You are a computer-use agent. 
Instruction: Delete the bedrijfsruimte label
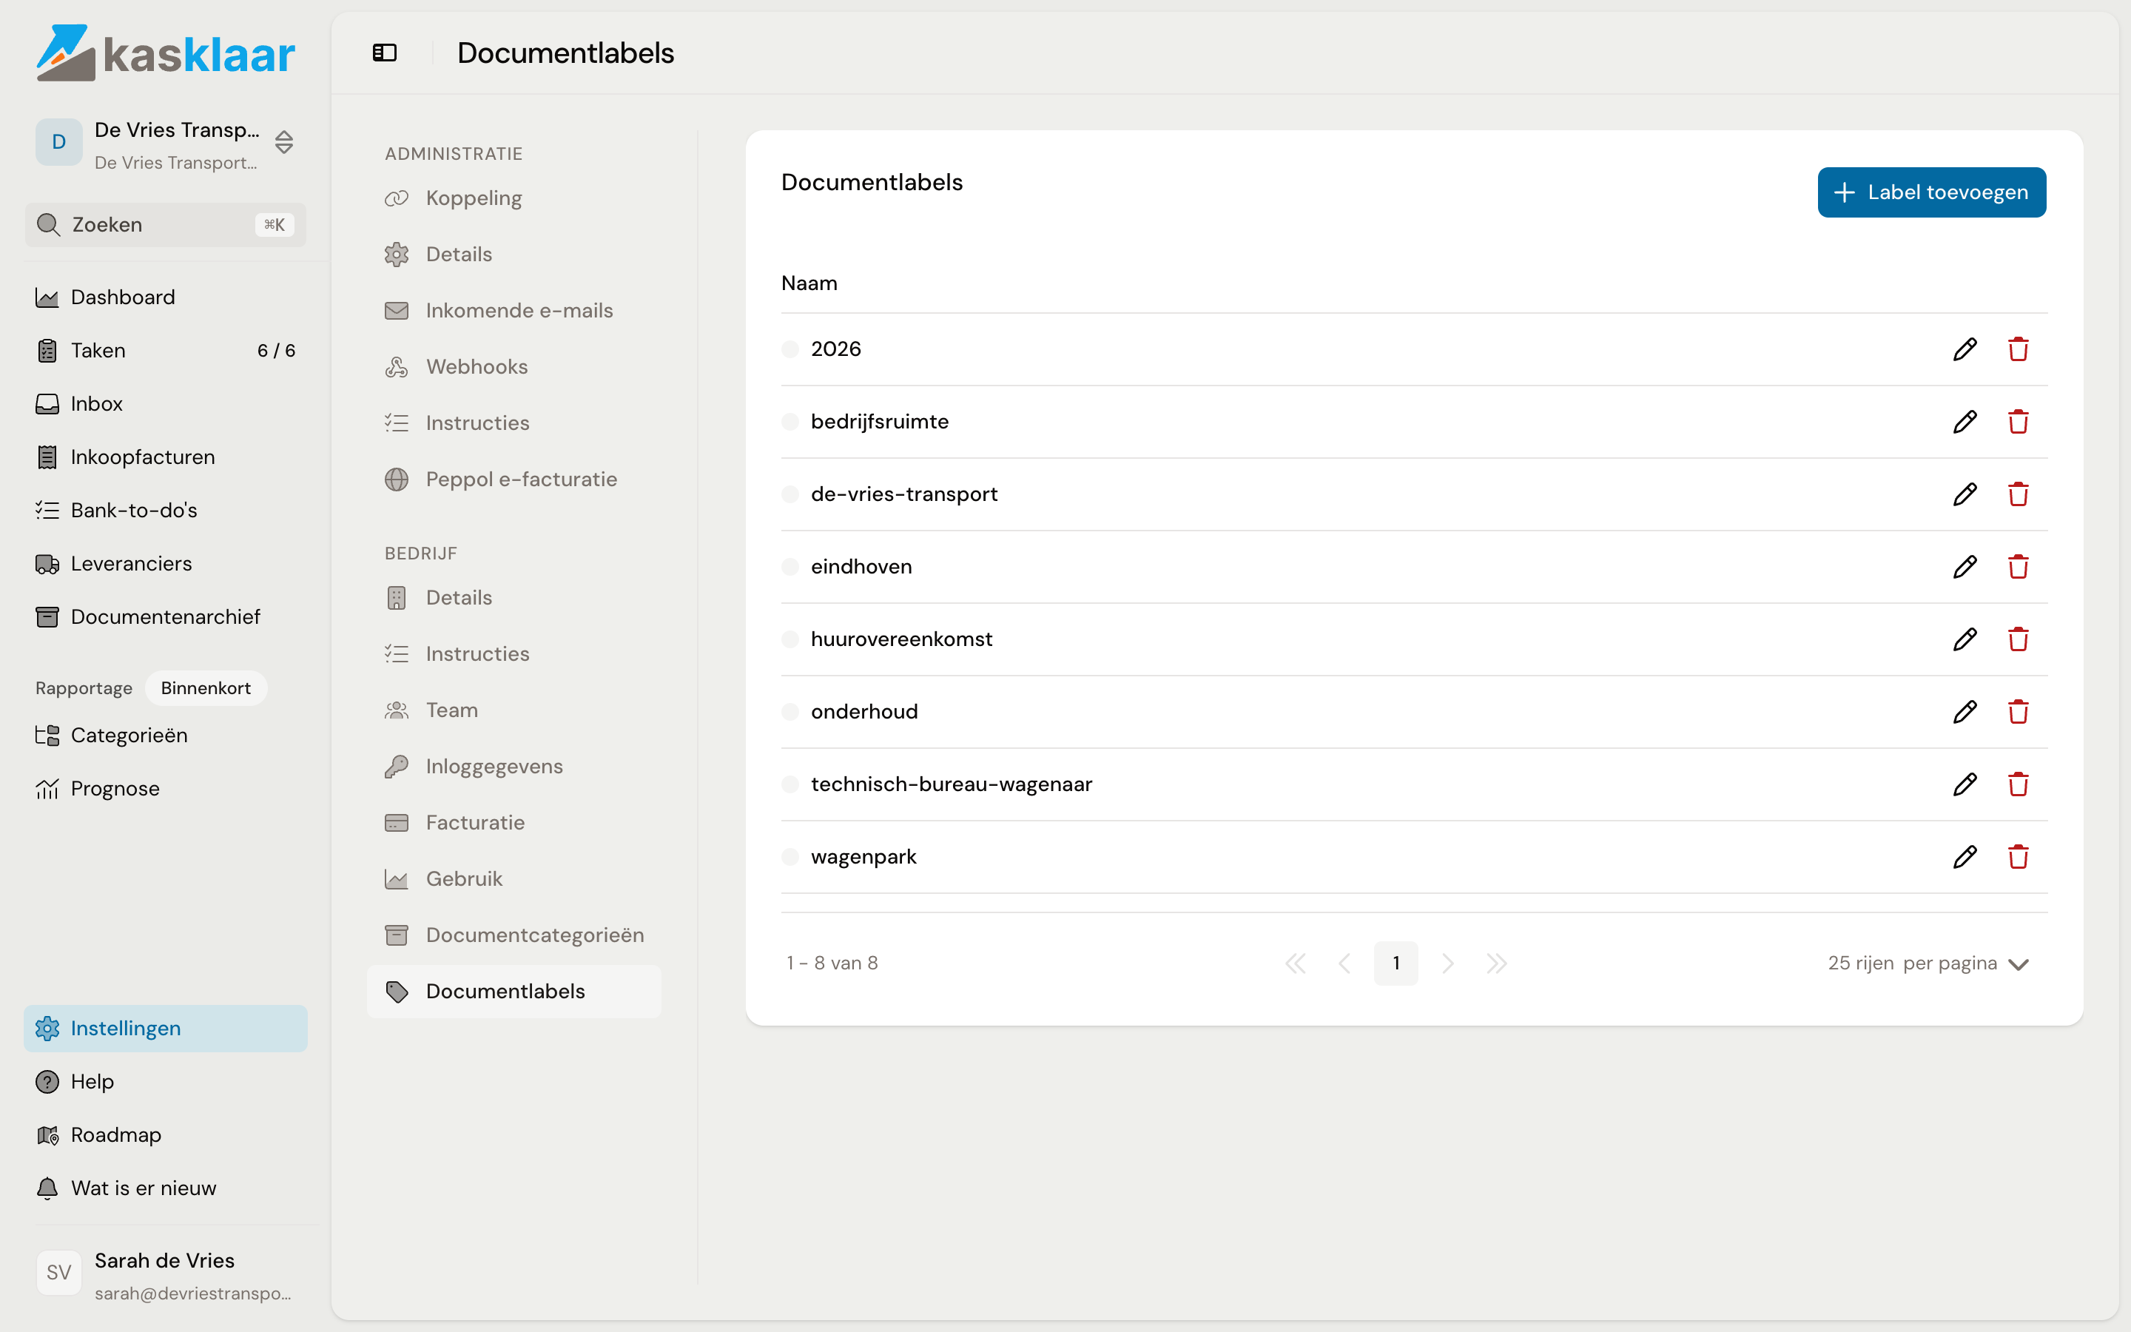click(2019, 421)
